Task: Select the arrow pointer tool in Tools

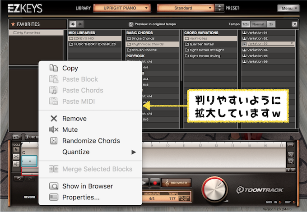Action: (x=16, y=150)
